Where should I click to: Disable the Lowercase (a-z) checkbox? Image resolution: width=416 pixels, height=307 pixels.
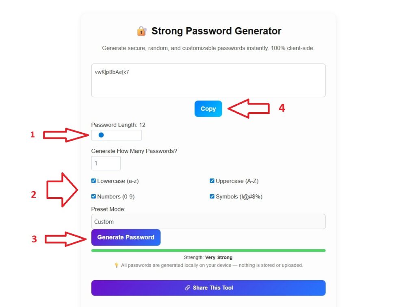[93, 181]
